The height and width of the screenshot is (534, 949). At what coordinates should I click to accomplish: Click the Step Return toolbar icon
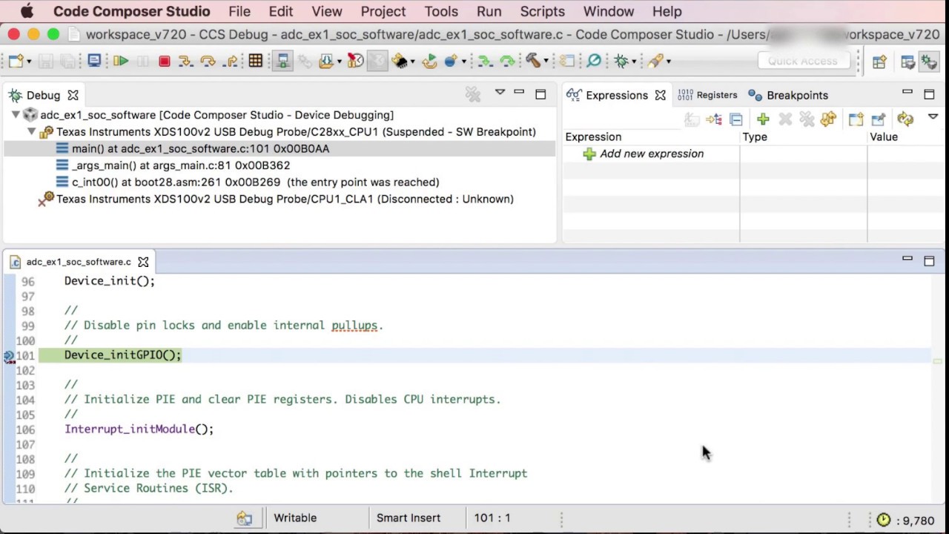click(231, 62)
